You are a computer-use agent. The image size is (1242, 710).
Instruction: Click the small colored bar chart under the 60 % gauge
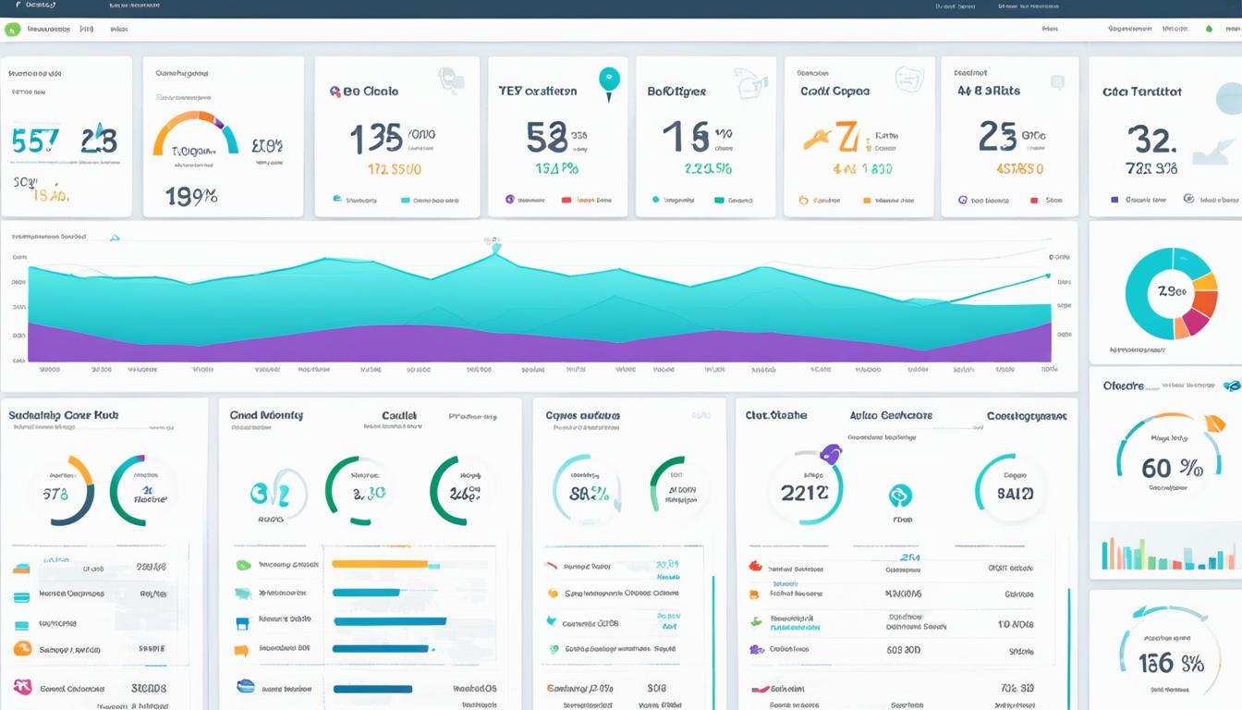pyautogui.click(x=1169, y=552)
